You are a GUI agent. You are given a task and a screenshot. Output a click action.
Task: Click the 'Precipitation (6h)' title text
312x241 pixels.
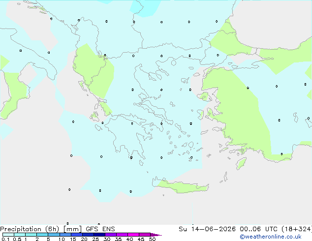[30, 229]
